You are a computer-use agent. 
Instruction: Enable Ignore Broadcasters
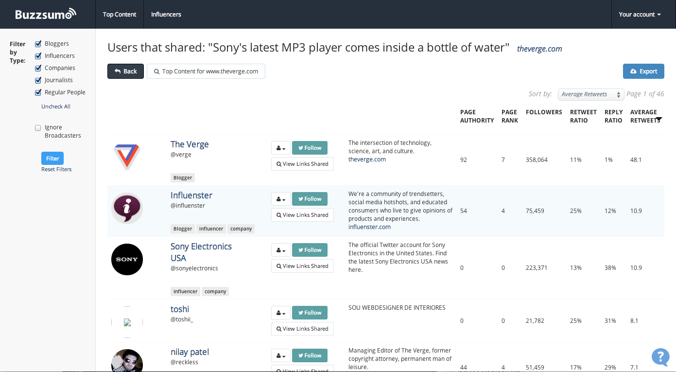(x=38, y=128)
